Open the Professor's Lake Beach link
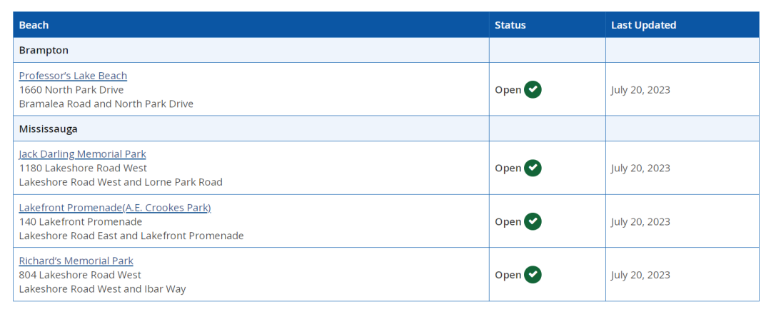Screen dimensions: 771x312 point(73,76)
